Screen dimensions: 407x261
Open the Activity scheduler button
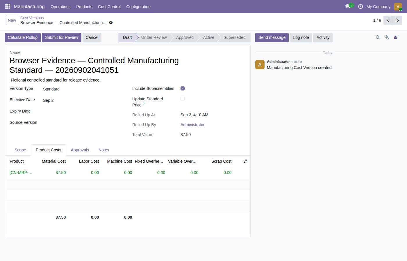(323, 37)
